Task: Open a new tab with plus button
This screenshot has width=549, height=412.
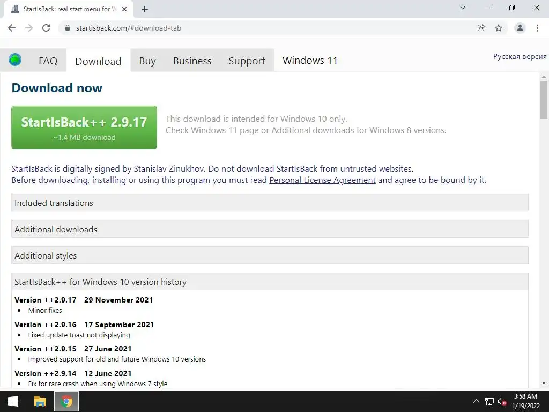Action: click(x=145, y=9)
